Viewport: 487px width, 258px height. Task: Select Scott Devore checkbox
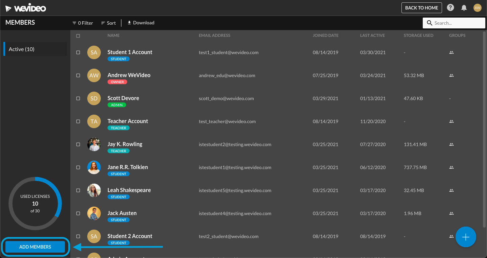(x=78, y=98)
